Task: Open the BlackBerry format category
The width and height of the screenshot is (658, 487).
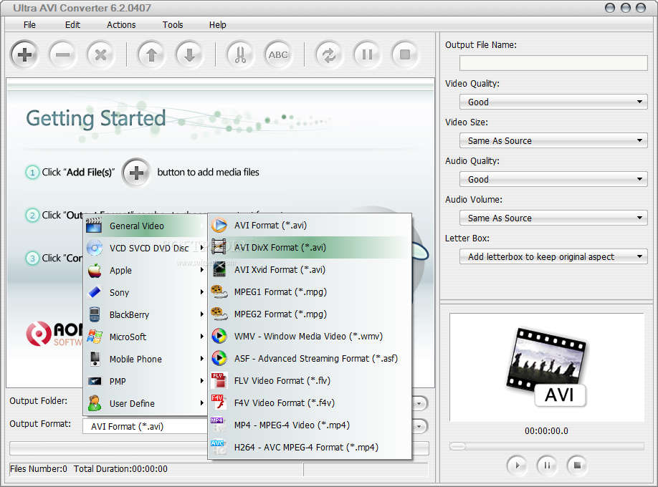Action: tap(146, 314)
